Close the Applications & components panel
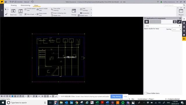The width and height of the screenshot is (186, 105). pos(180,18)
